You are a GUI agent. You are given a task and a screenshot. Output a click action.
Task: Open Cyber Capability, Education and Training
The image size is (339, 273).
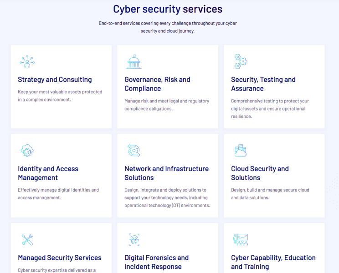[273, 262]
